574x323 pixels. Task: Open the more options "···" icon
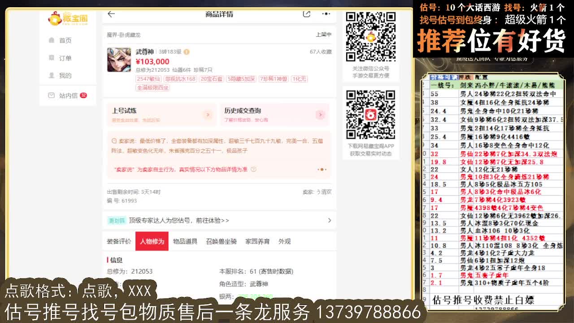pyautogui.click(x=326, y=14)
